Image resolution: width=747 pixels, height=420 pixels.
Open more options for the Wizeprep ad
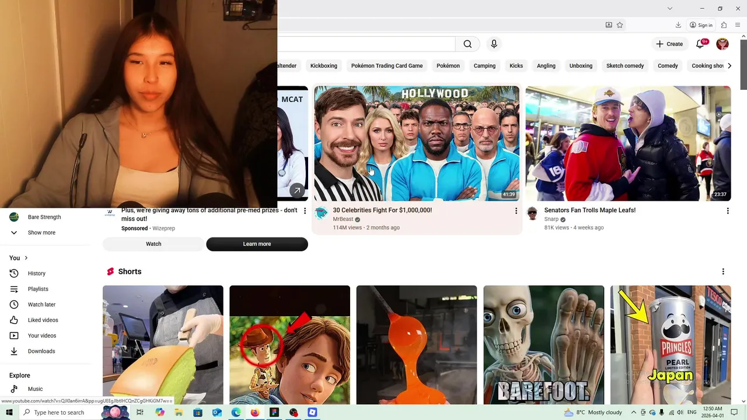point(305,211)
